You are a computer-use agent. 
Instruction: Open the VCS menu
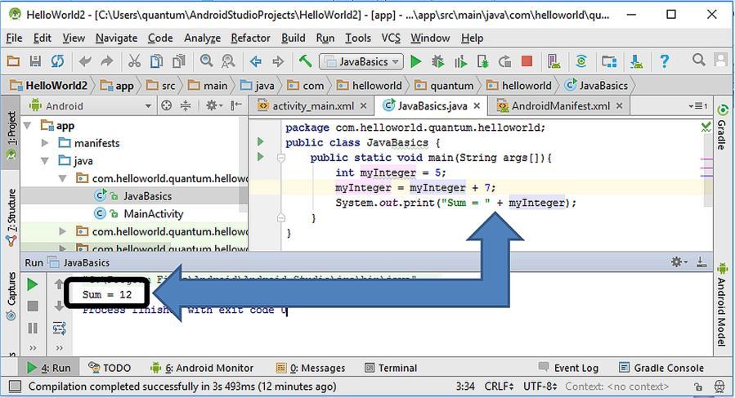(x=391, y=38)
